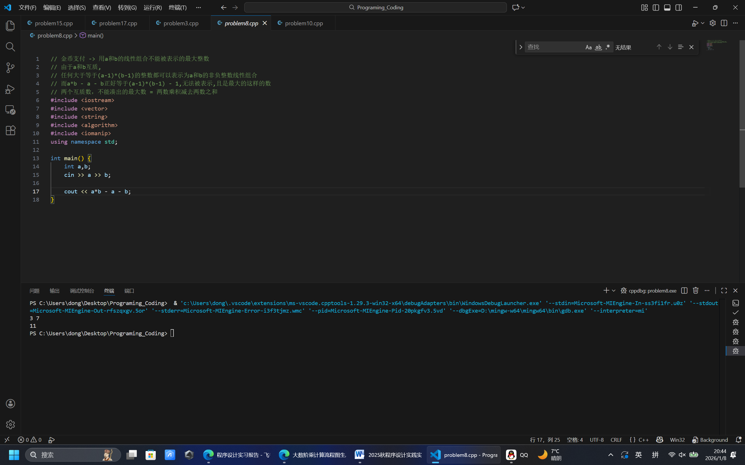745x465 pixels.
Task: Open the Extensions view
Action: (10, 130)
